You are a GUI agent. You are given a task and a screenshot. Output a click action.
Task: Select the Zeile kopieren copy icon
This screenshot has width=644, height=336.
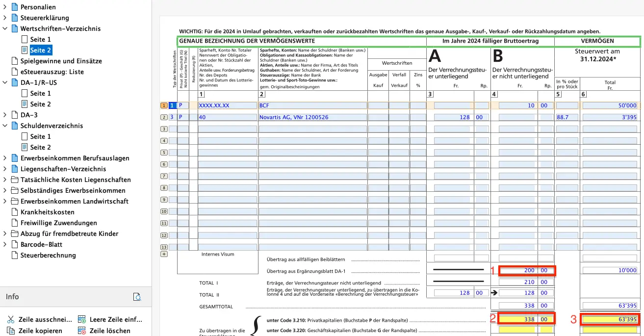pos(11,329)
